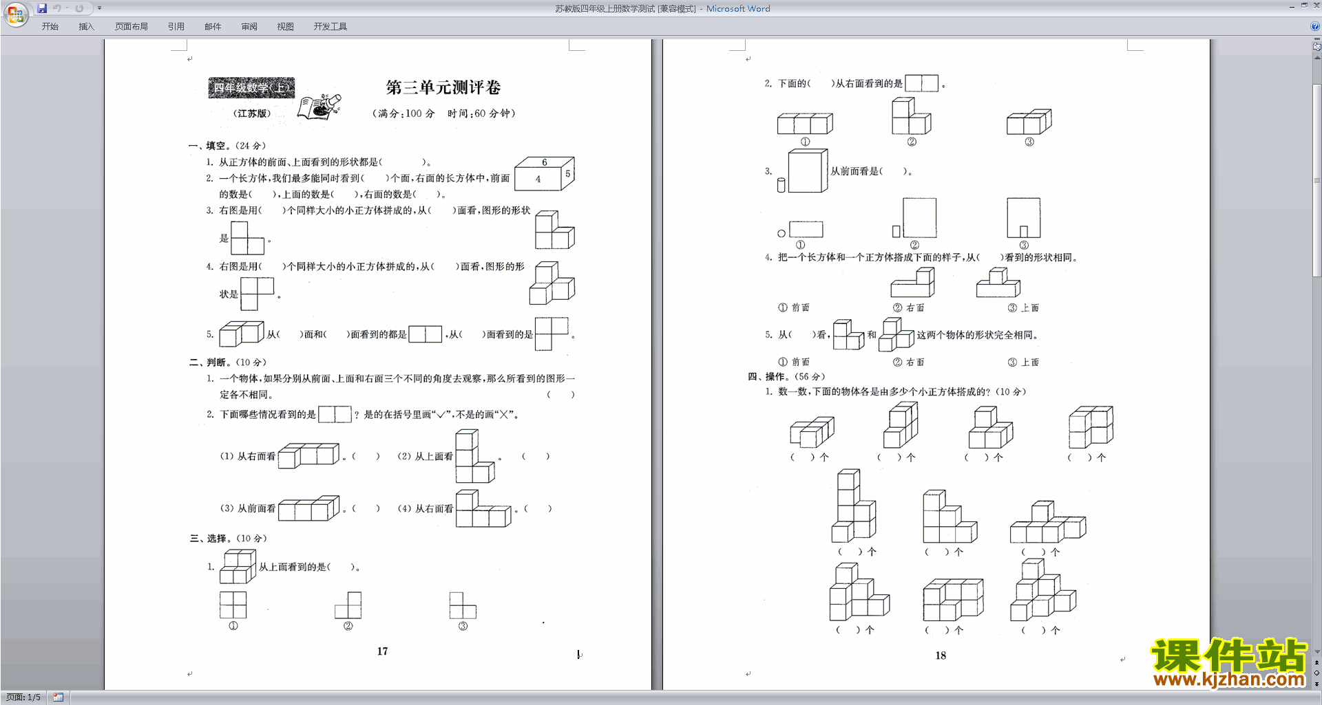1322x705 pixels.
Task: Click the vertical scrollbar up arrow
Action: (x=1317, y=58)
